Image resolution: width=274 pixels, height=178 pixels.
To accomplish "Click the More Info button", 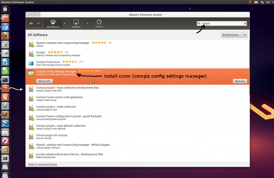I will (44, 81).
